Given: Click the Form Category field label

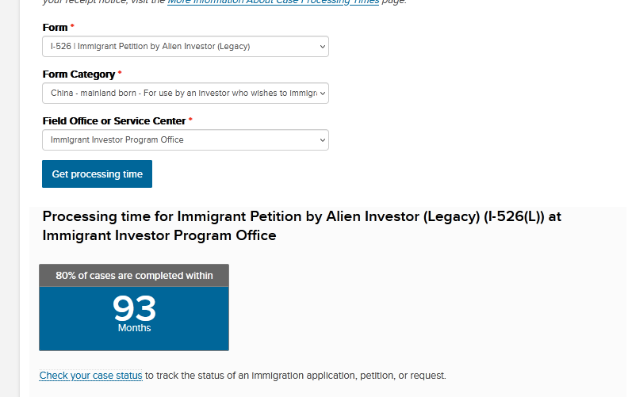Looking at the screenshot, I should click(x=78, y=74).
